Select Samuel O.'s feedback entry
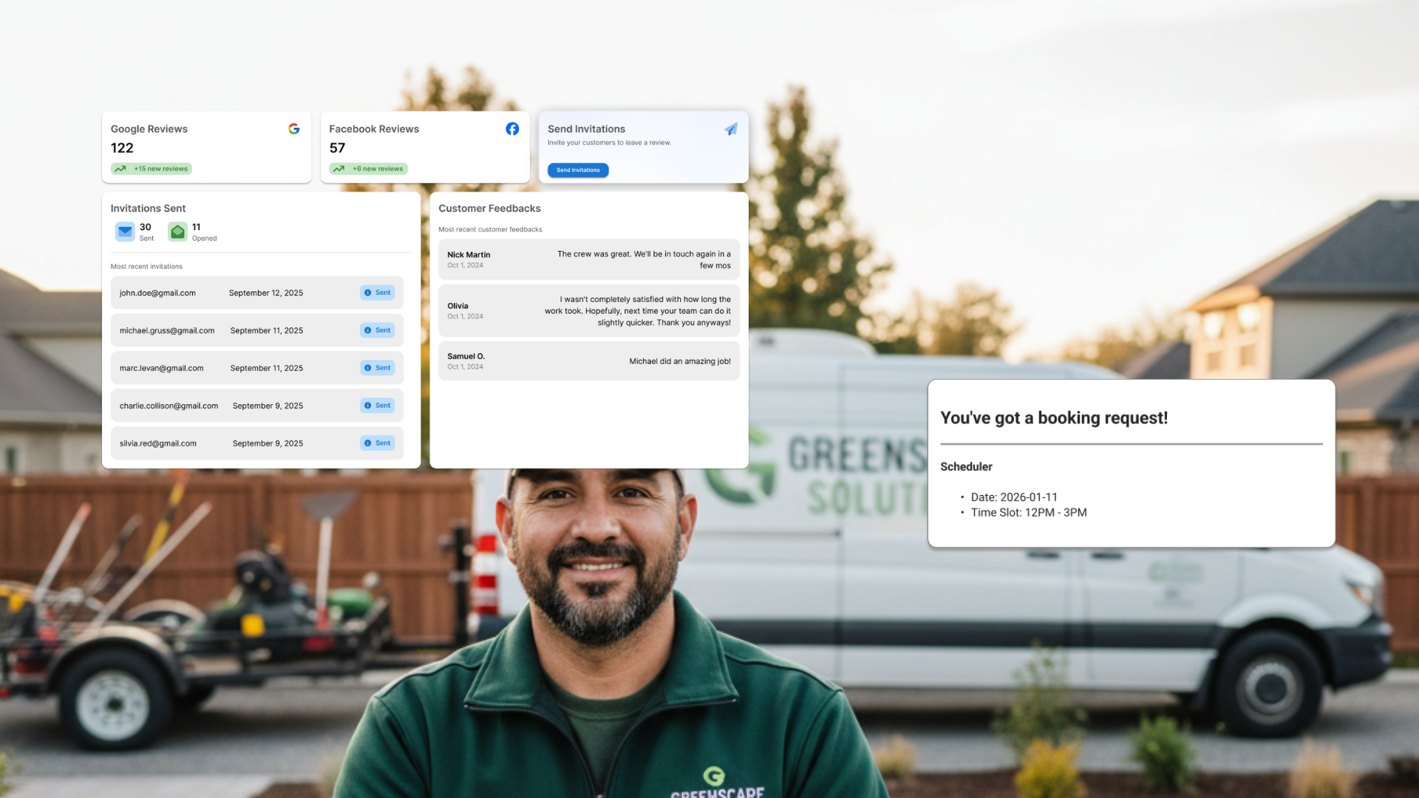The height and width of the screenshot is (798, 1419). (x=588, y=361)
